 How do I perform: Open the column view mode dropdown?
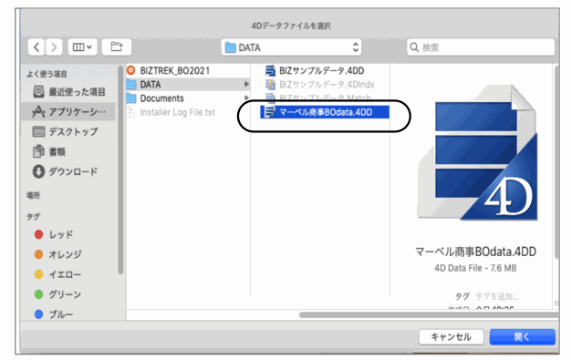click(82, 47)
